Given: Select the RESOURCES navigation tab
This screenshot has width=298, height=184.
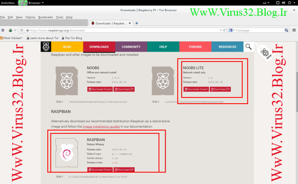Looking at the screenshot, I should 227,47.
